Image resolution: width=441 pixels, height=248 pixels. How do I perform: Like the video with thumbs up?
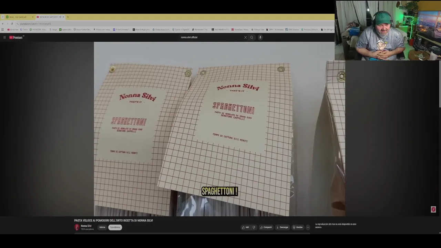pyautogui.click(x=245, y=227)
